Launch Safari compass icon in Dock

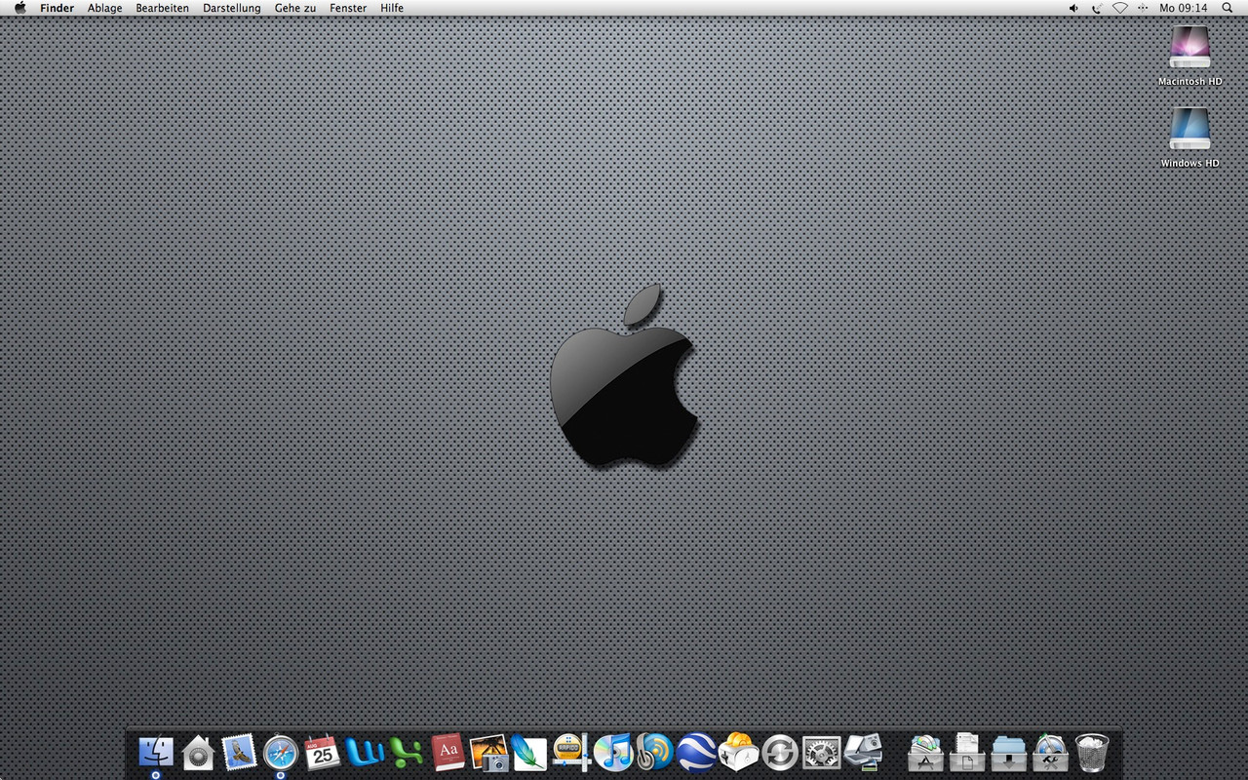pos(281,752)
